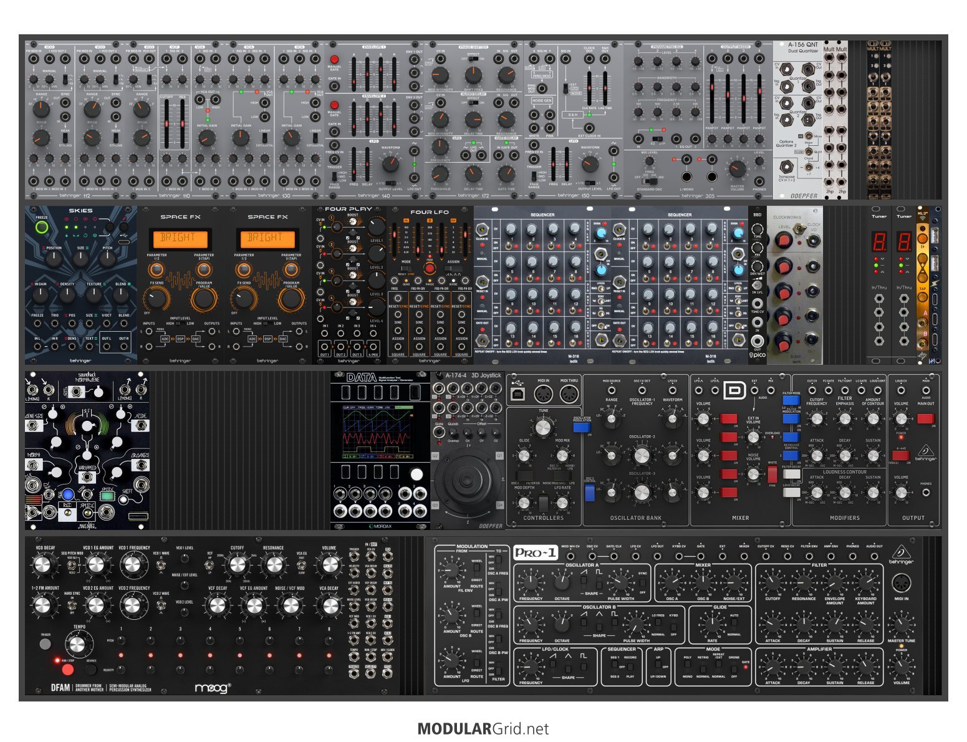Click the MIDI IN socket on the Pro-1

[902, 584]
